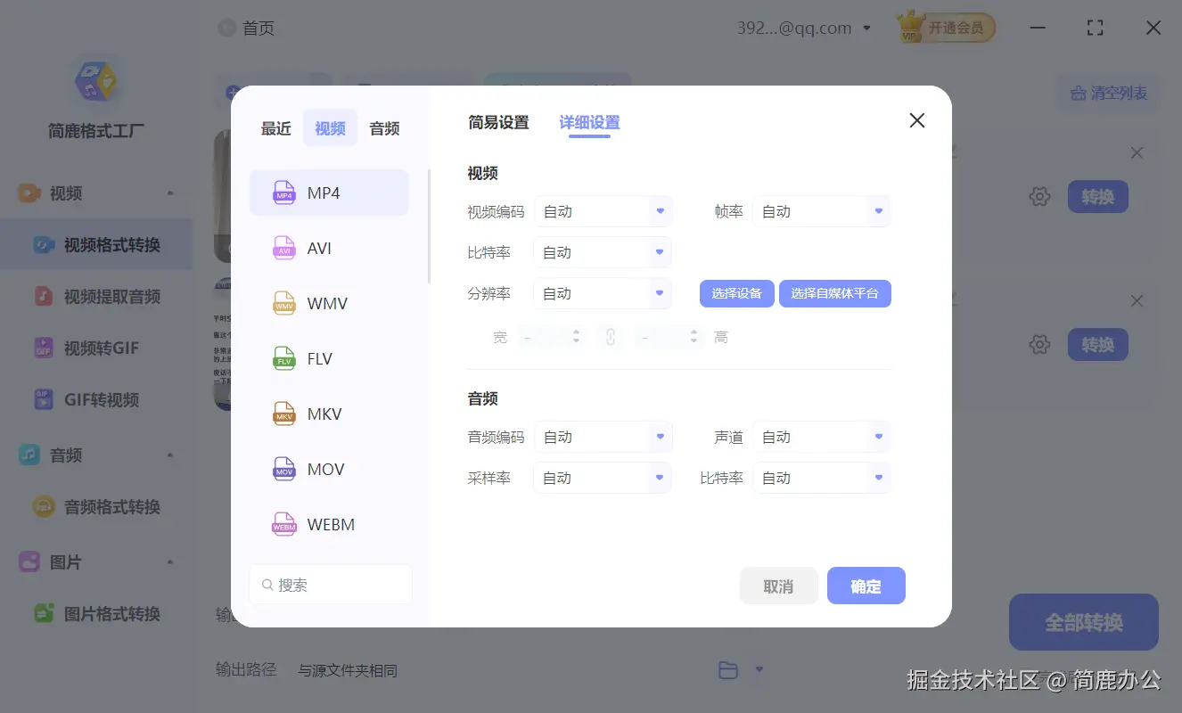
Task: Click the back arrow beside 首页
Action: (x=227, y=29)
